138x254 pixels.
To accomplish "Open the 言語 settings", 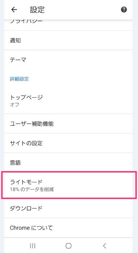I will 68,162.
